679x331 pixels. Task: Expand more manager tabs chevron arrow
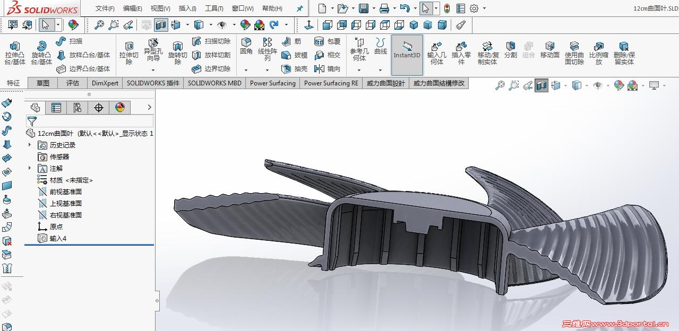(x=149, y=108)
